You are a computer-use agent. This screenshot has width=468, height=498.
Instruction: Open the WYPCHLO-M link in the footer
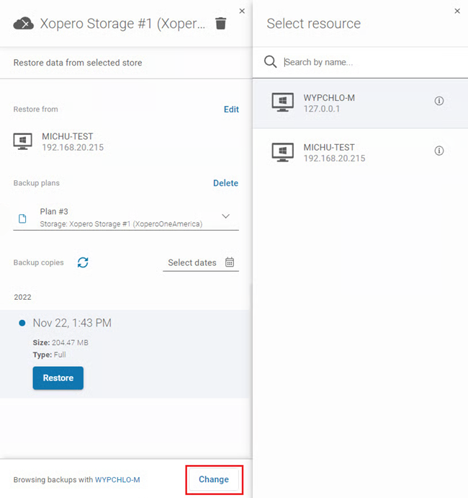click(117, 480)
